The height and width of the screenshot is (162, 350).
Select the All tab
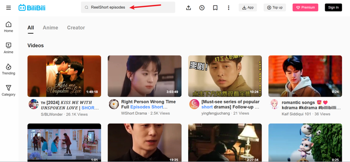tap(31, 28)
